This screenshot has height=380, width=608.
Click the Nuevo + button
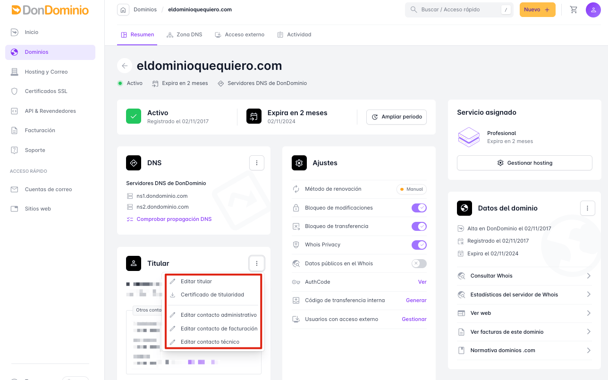tap(537, 9)
